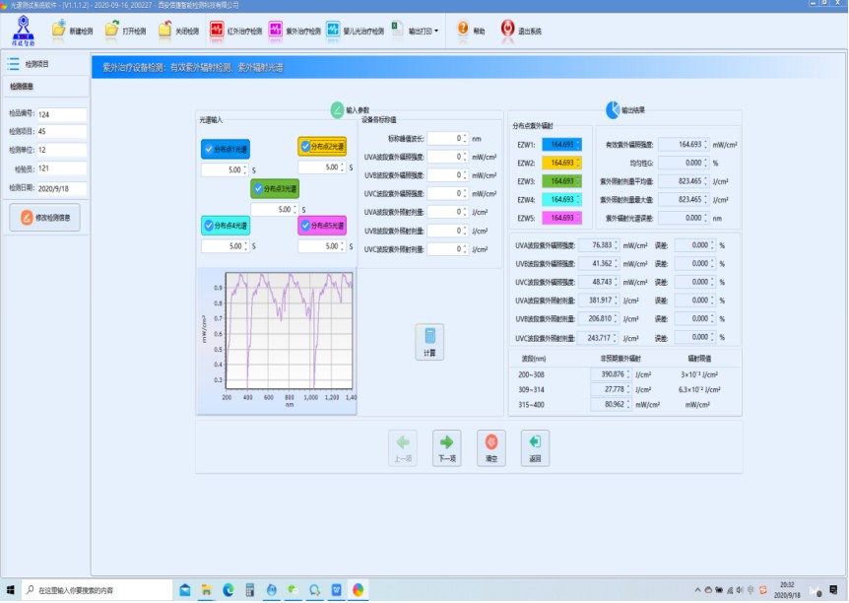Click the 分布点1光谱 seconds spinner arrows
The width and height of the screenshot is (849, 603).
coord(244,169)
